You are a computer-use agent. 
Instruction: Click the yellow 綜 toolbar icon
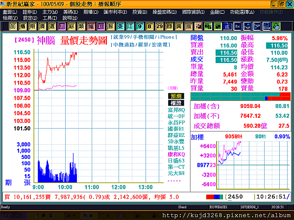click(71, 26)
